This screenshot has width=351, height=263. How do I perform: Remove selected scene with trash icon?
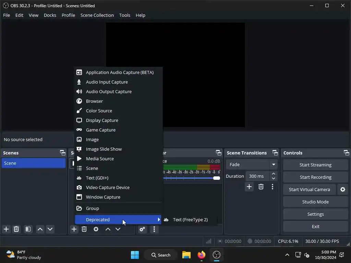pyautogui.click(x=16, y=229)
